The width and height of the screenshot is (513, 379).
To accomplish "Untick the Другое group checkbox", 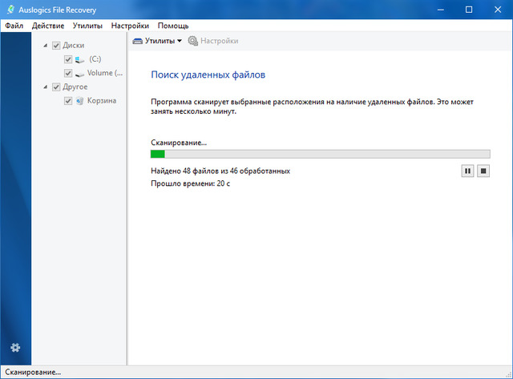I will coord(56,87).
